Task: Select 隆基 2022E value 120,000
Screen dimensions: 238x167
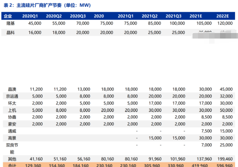Action: 225,23
